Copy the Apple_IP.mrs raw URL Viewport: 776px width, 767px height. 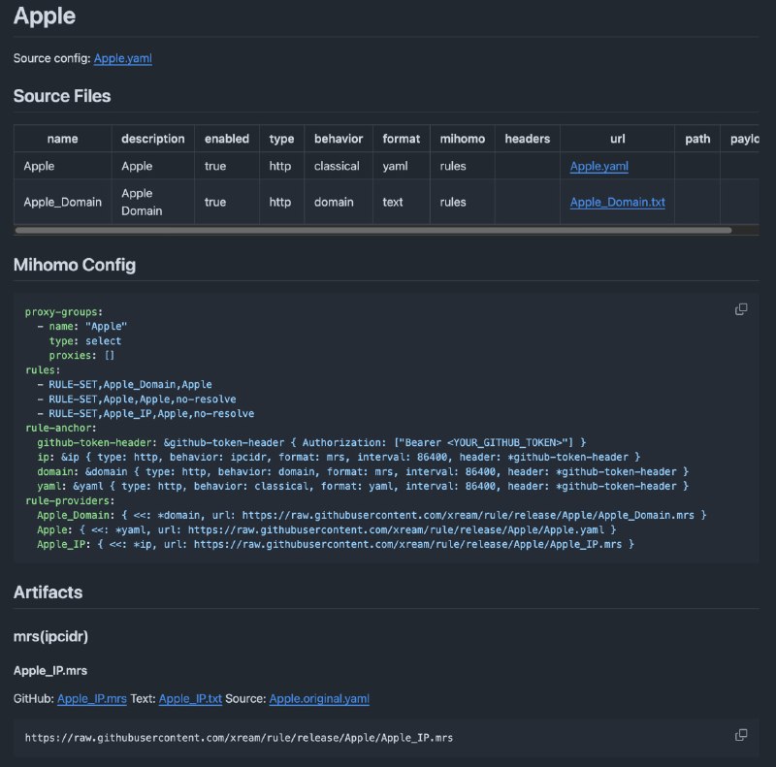tap(741, 735)
